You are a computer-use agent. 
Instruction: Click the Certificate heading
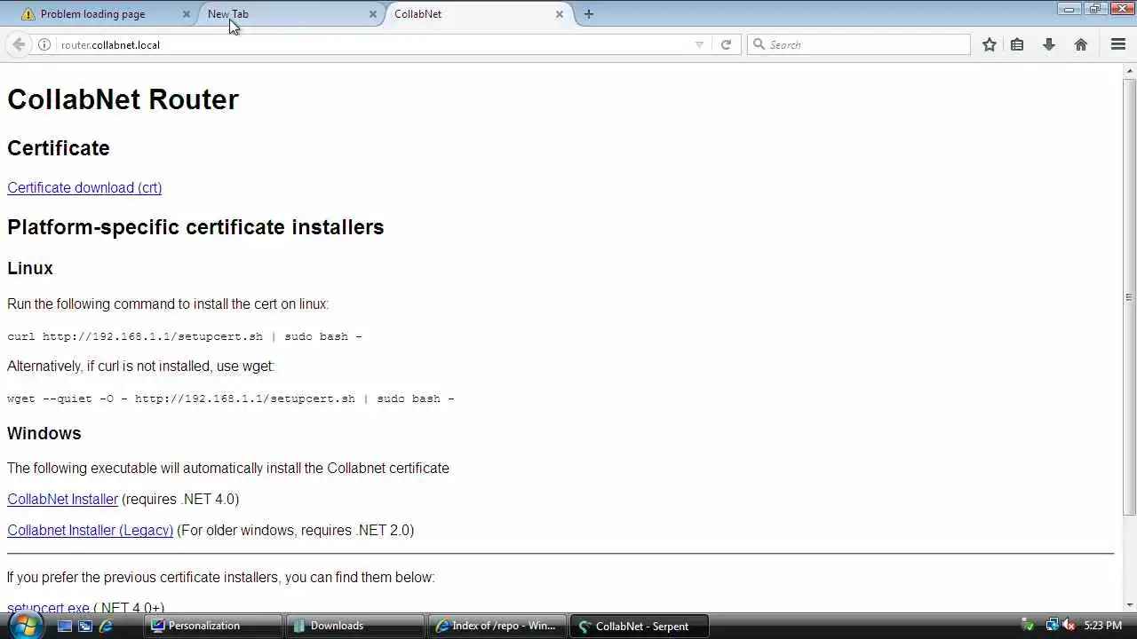(59, 148)
